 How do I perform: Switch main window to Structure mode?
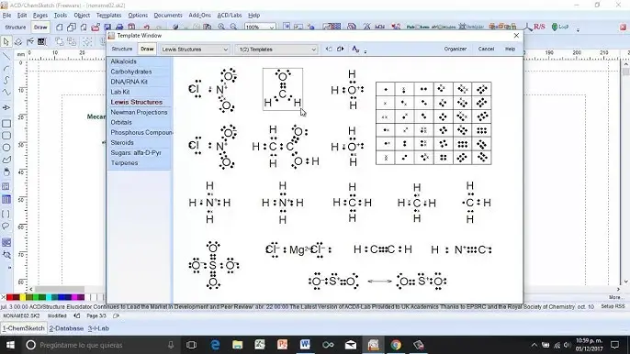16,28
